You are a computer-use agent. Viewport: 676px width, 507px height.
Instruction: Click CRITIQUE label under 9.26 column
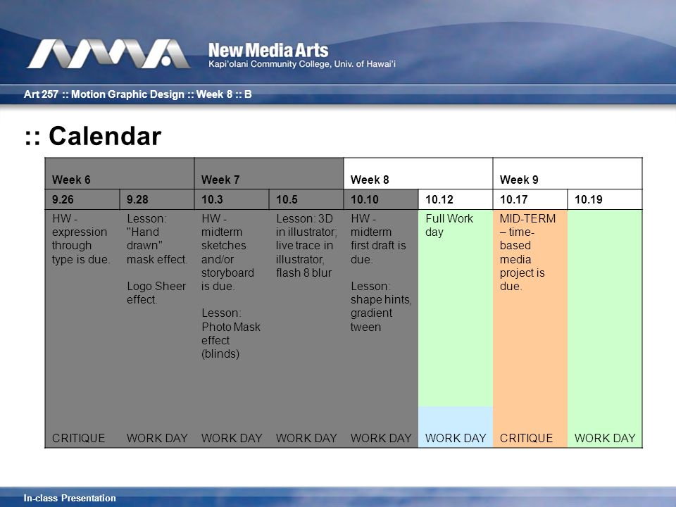pyautogui.click(x=78, y=438)
